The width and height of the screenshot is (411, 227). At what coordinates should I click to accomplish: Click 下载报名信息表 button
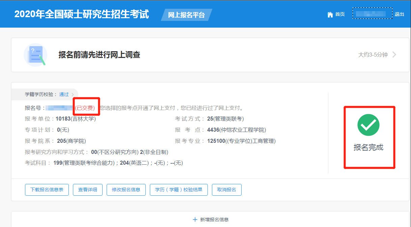pos(47,190)
